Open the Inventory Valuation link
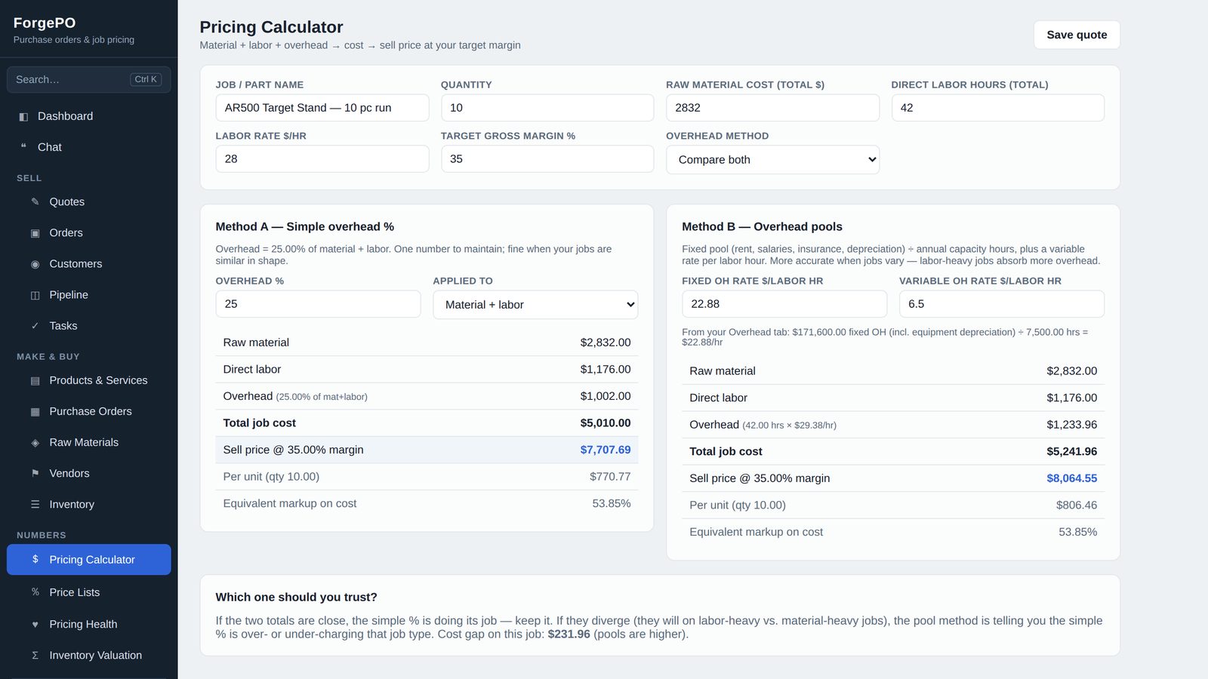The image size is (1208, 679). [x=89, y=656]
